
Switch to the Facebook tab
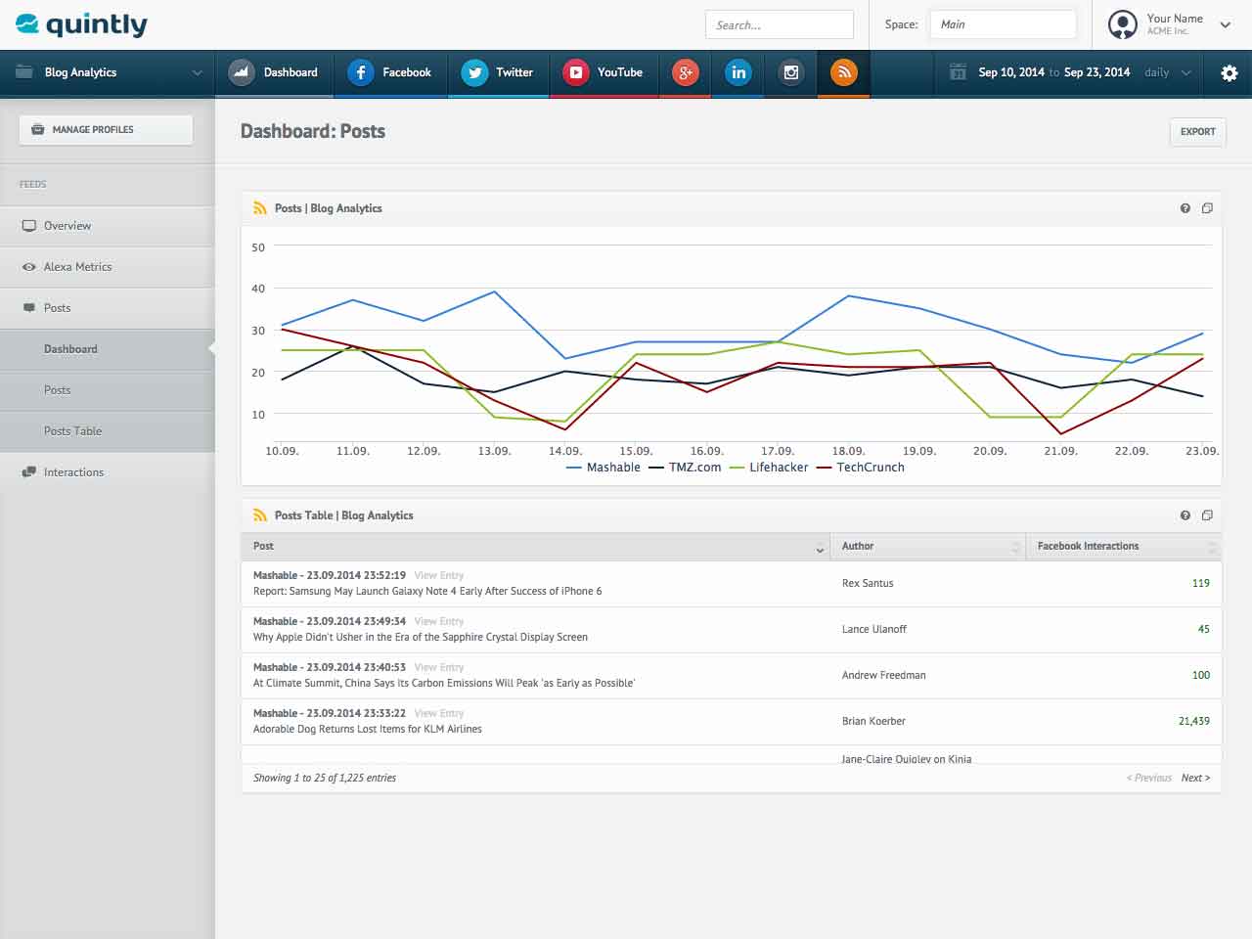pyautogui.click(x=390, y=72)
